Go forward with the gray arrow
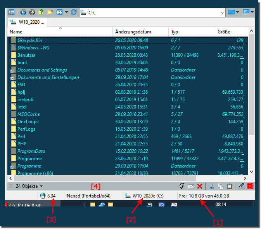Image resolution: width=261 pixels, height=229 pixels. click(x=32, y=12)
